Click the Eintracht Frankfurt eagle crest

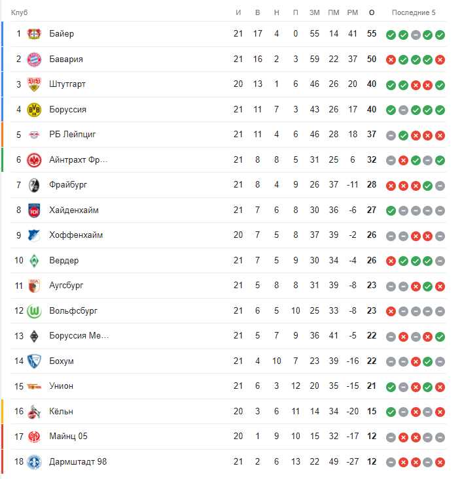pos(34,160)
